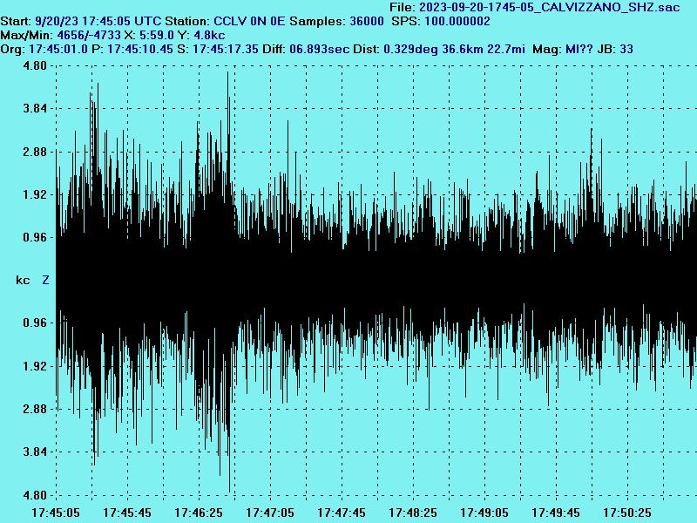
Task: Click the bottom 4.80 y-axis label
Action: tap(35, 495)
